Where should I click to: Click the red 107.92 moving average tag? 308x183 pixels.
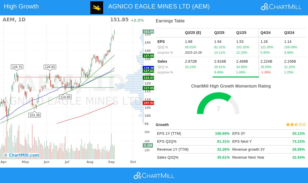click(x=148, y=103)
